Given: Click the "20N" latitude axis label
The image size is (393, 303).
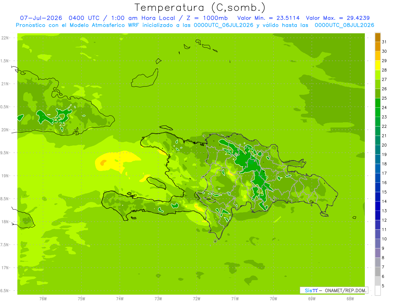Looking at the screenshot, I should pos(5,130).
